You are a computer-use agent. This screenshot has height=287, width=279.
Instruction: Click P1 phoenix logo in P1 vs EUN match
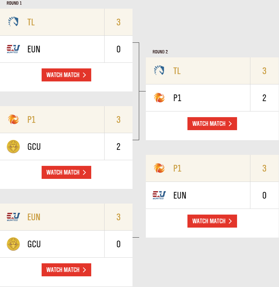click(159, 168)
